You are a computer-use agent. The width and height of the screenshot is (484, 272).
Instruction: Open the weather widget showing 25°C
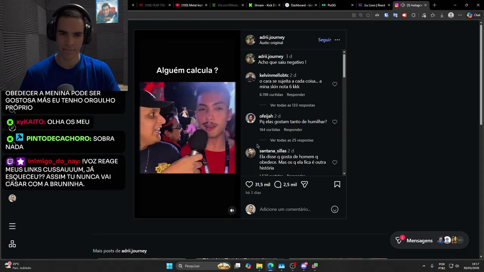(x=17, y=266)
